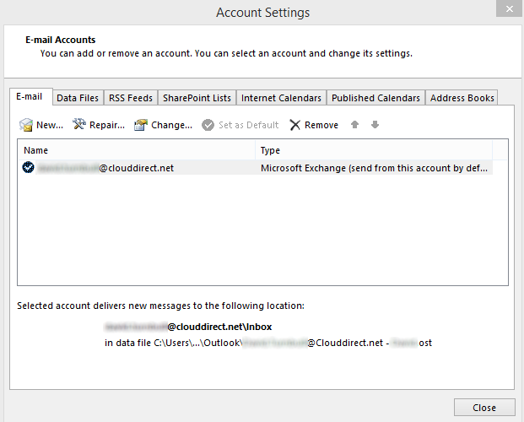The height and width of the screenshot is (422, 524).
Task: Click the Microsoft Exchange type cell
Action: [373, 168]
